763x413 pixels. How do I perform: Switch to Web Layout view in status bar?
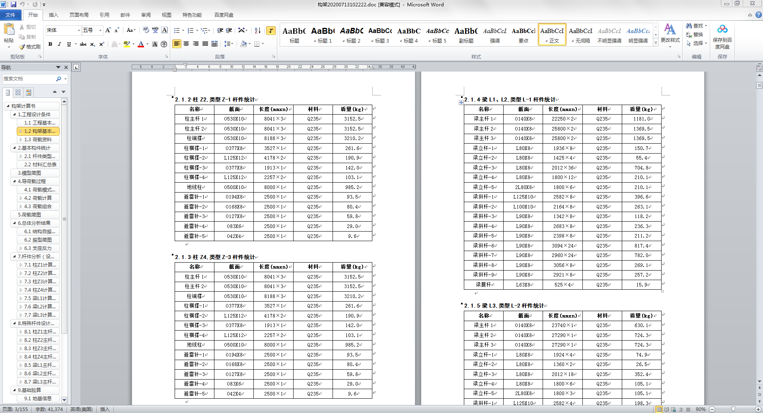[x=673, y=409]
